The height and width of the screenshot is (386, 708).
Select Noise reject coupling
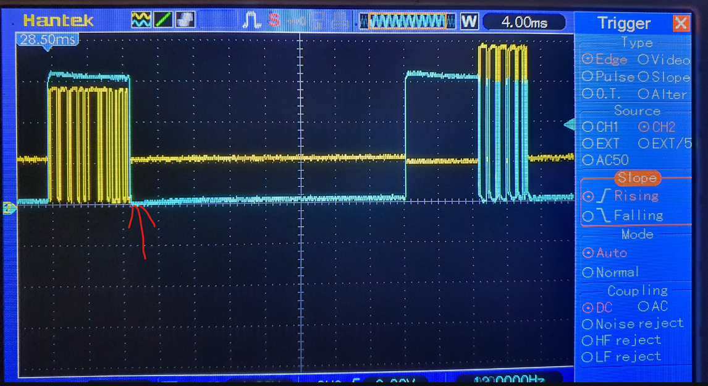(x=633, y=324)
